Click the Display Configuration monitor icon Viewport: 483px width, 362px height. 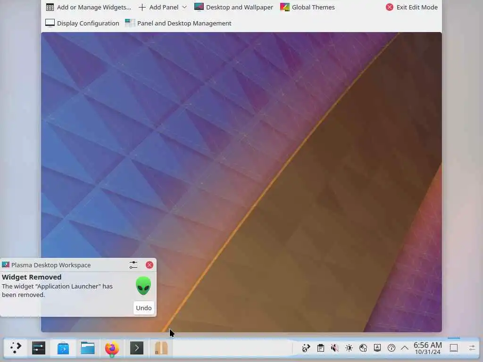[50, 23]
